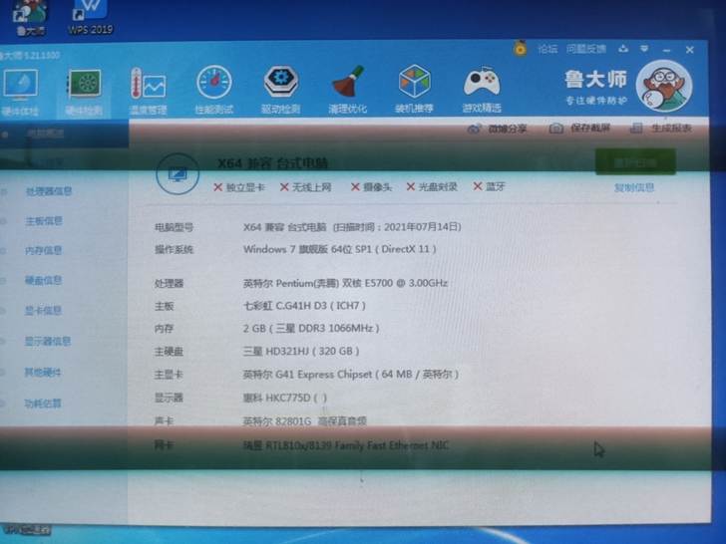Open 问题反馈 feedback link
Screen dimensions: 726x544
click(x=586, y=49)
